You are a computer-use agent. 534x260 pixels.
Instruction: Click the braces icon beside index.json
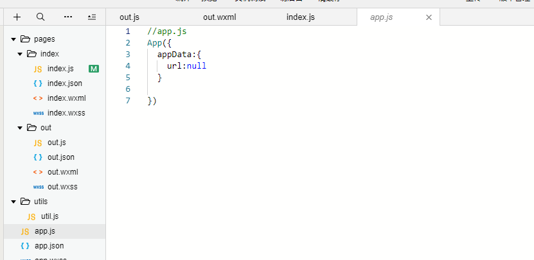pos(38,83)
